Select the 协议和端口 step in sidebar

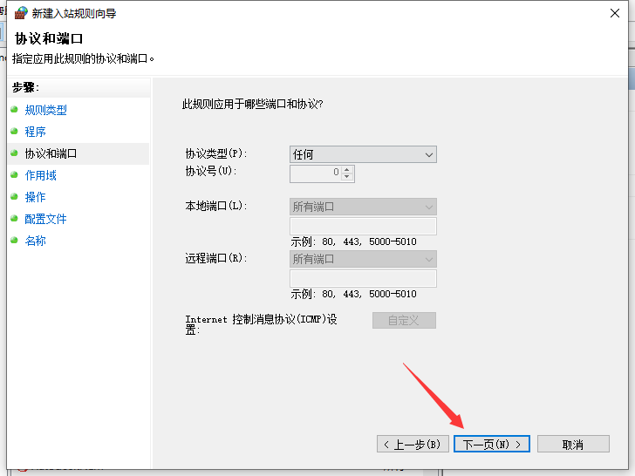click(x=51, y=153)
